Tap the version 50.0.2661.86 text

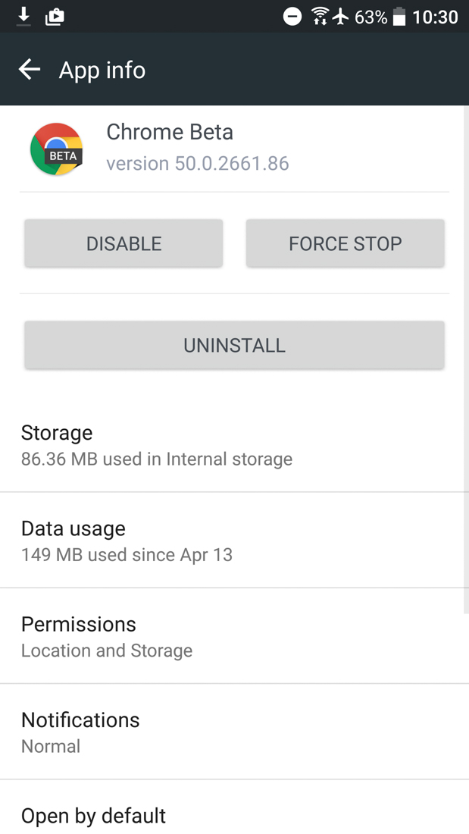(197, 163)
